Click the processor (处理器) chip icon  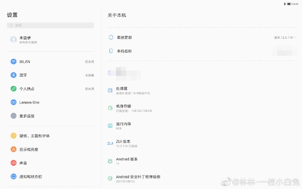click(x=110, y=90)
